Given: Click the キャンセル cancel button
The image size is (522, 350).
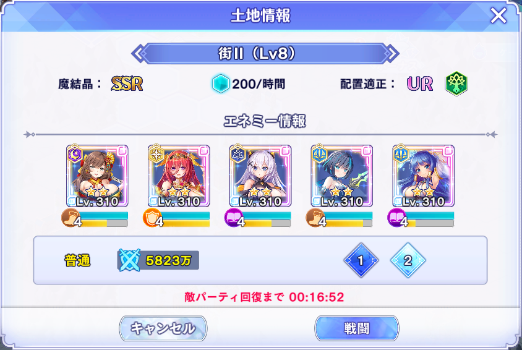Looking at the screenshot, I should pyautogui.click(x=163, y=328).
